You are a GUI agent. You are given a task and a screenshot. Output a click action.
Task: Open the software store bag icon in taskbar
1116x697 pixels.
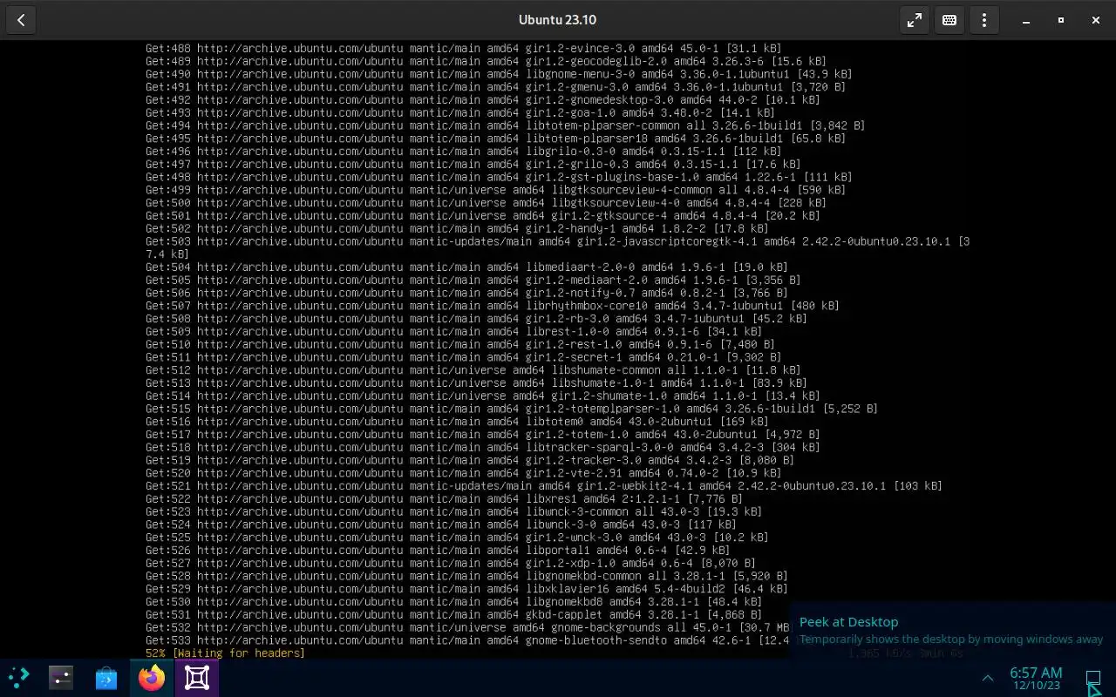point(106,677)
